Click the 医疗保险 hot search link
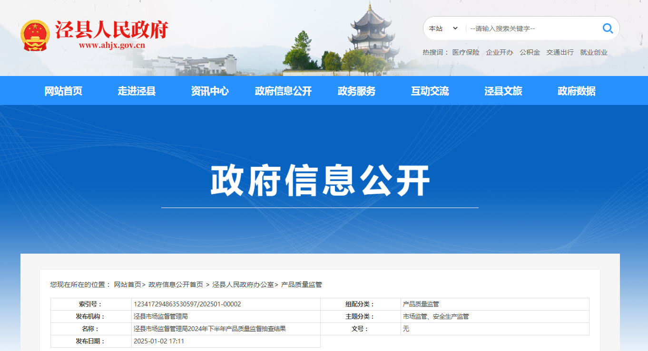 coord(466,53)
